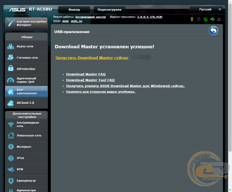Open Администри- menu item at bottom
232x192 pixels.
pyautogui.click(x=26, y=189)
